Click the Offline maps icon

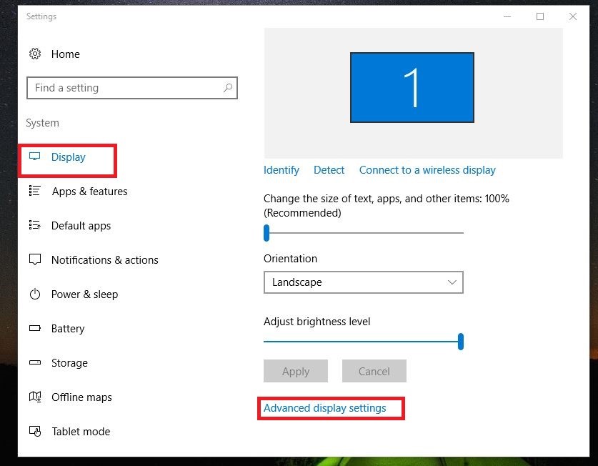[x=35, y=397]
